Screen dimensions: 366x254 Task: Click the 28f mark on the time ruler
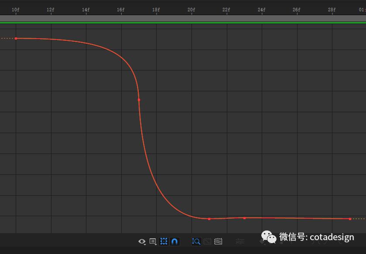[x=332, y=10]
